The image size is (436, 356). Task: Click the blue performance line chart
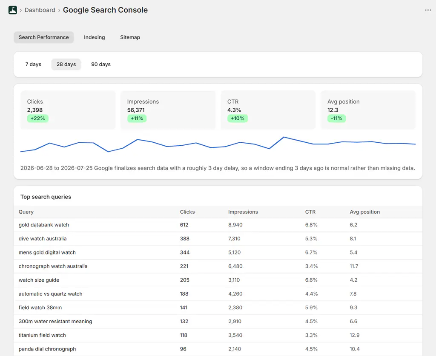(218, 144)
